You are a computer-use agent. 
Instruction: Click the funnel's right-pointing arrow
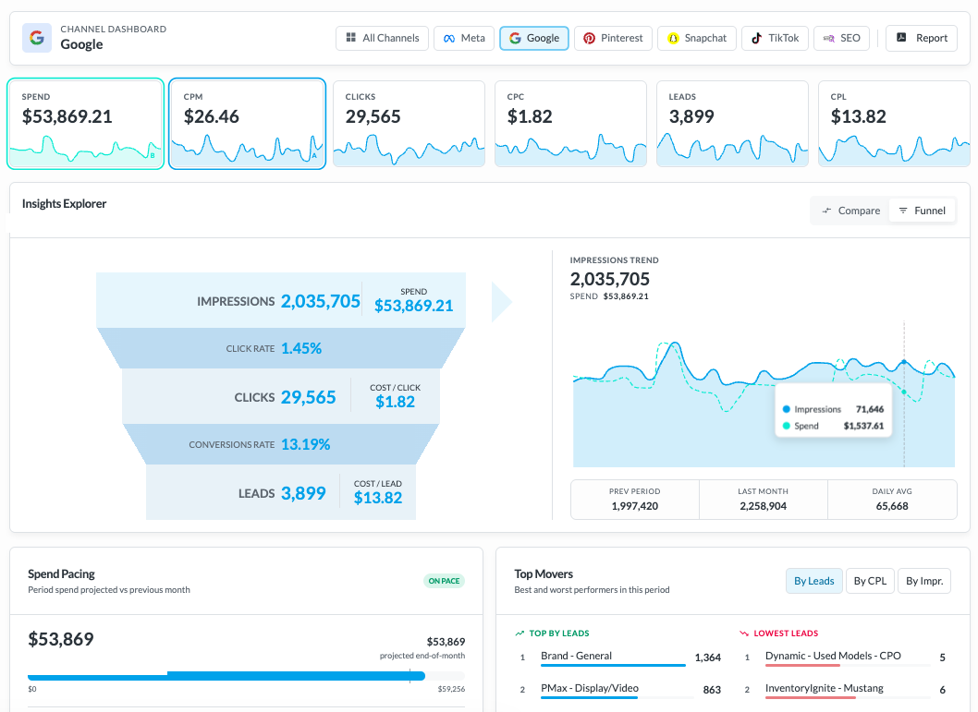[x=501, y=302]
